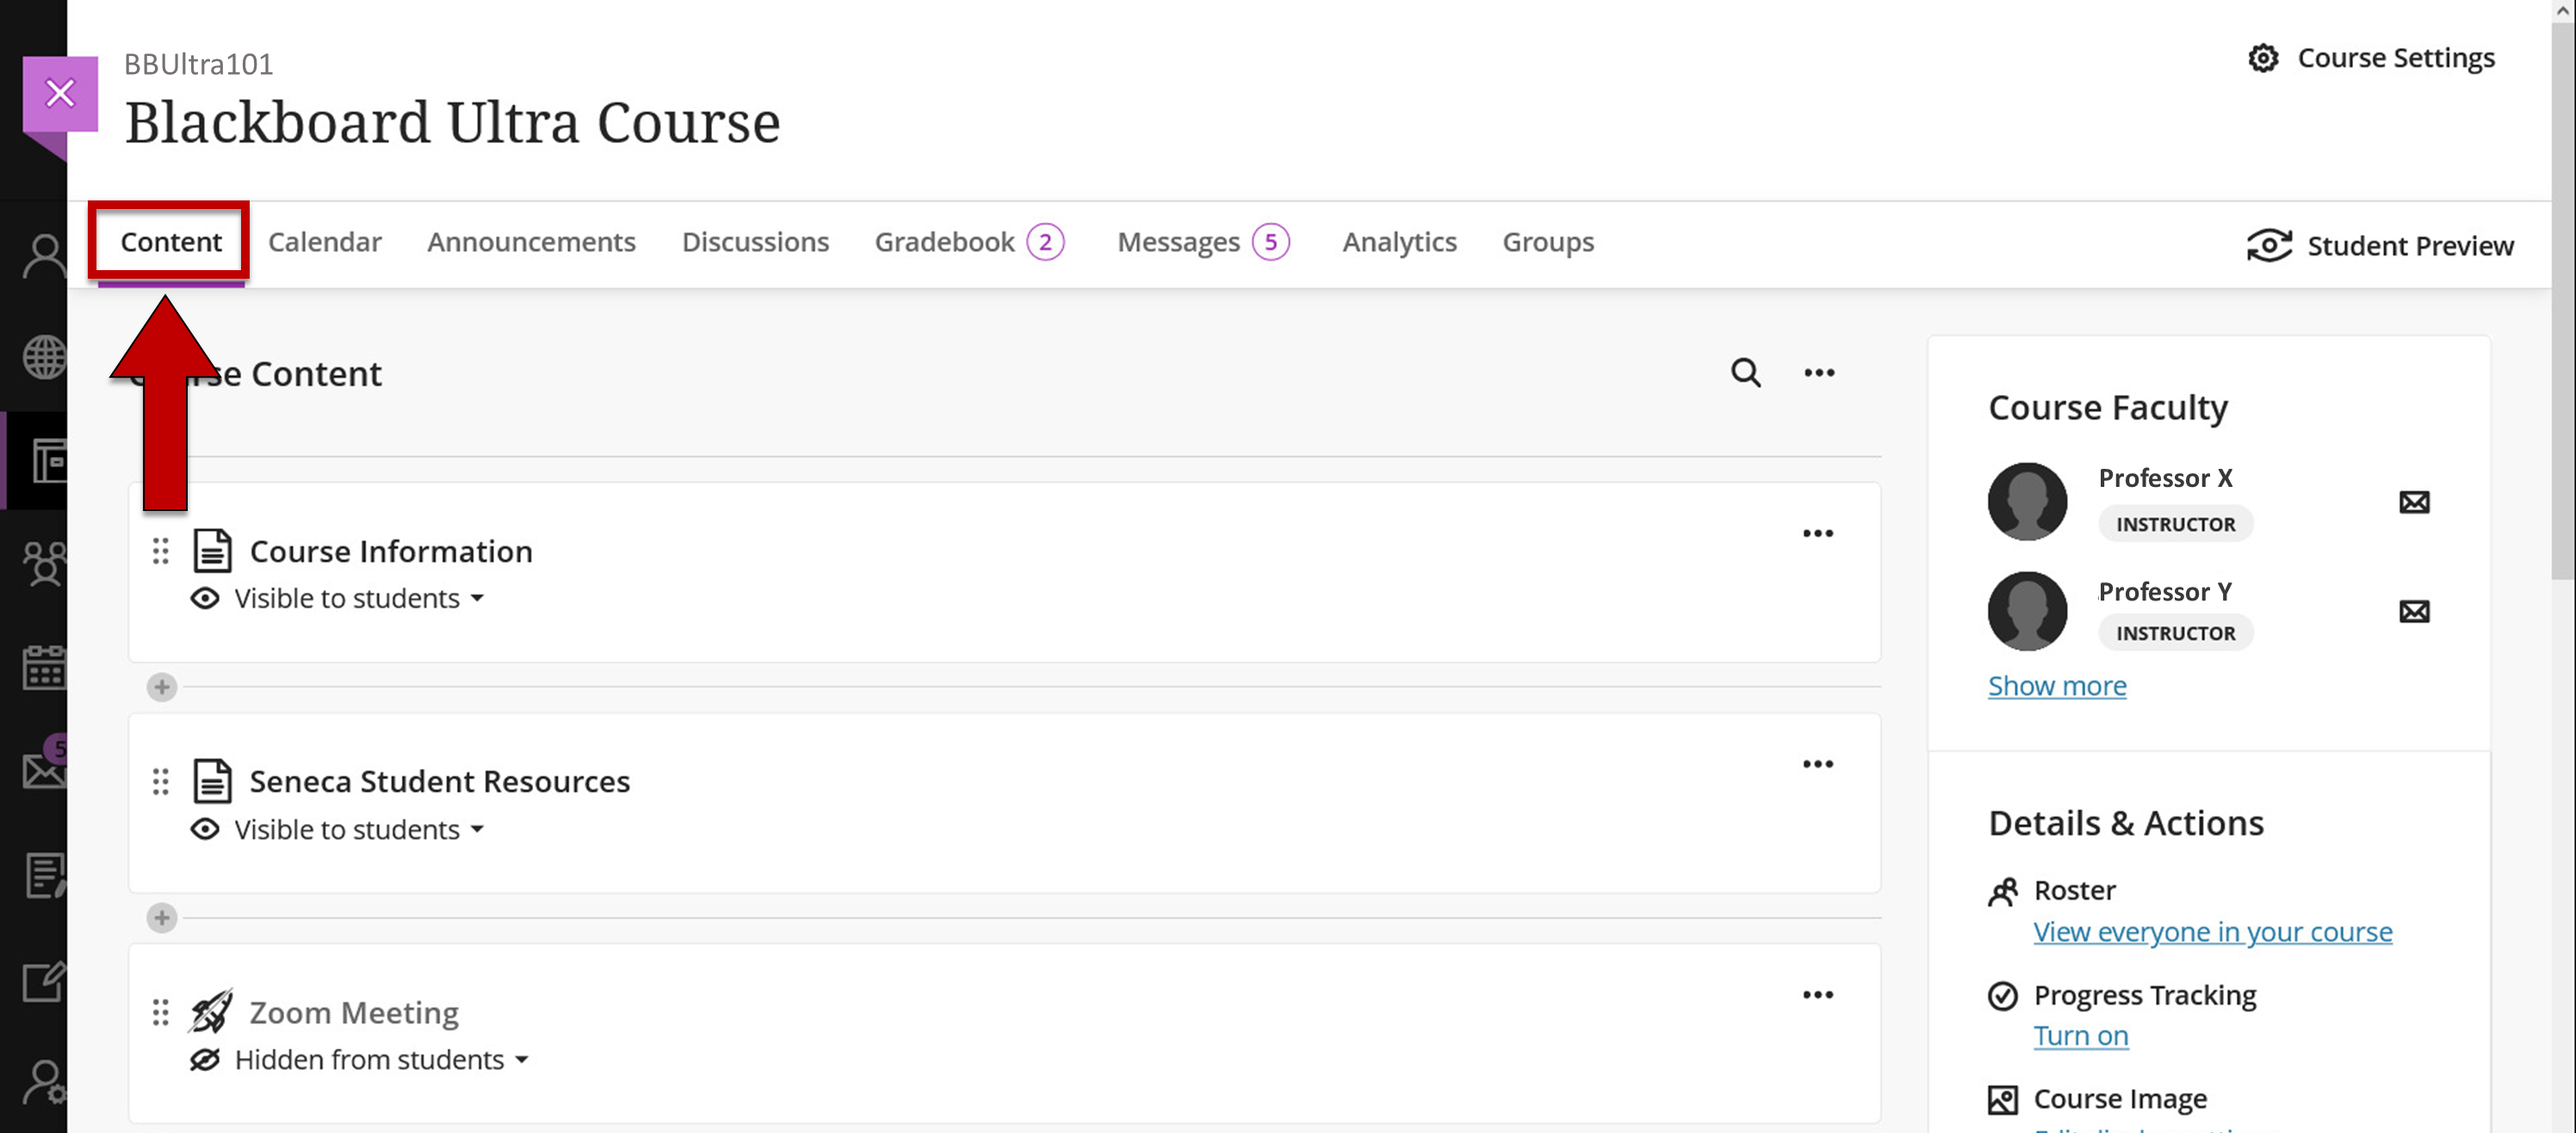Open 'View everyone in your course' link
Viewport: 2576px width, 1133px height.
(2213, 931)
